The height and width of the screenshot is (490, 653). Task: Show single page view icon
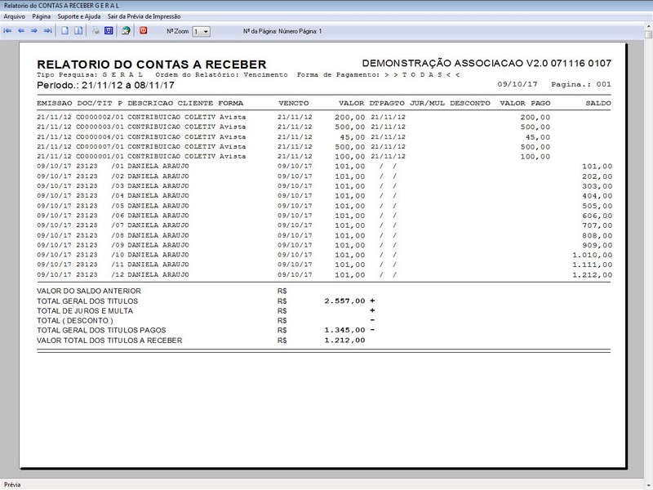pyautogui.click(x=65, y=31)
